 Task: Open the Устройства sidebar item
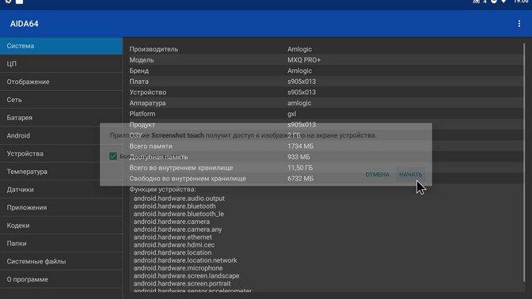pos(61,153)
